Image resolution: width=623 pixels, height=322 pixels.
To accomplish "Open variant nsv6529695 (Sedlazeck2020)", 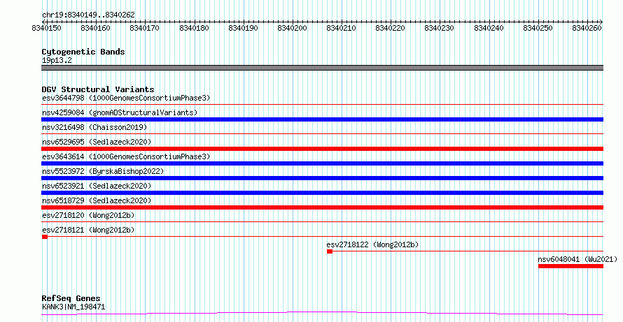I will point(97,142).
